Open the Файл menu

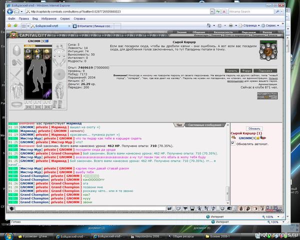11,19
